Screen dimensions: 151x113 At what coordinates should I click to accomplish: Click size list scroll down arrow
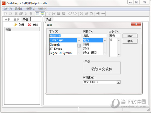pos(119,55)
